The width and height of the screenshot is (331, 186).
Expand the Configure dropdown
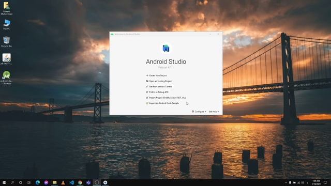199,112
